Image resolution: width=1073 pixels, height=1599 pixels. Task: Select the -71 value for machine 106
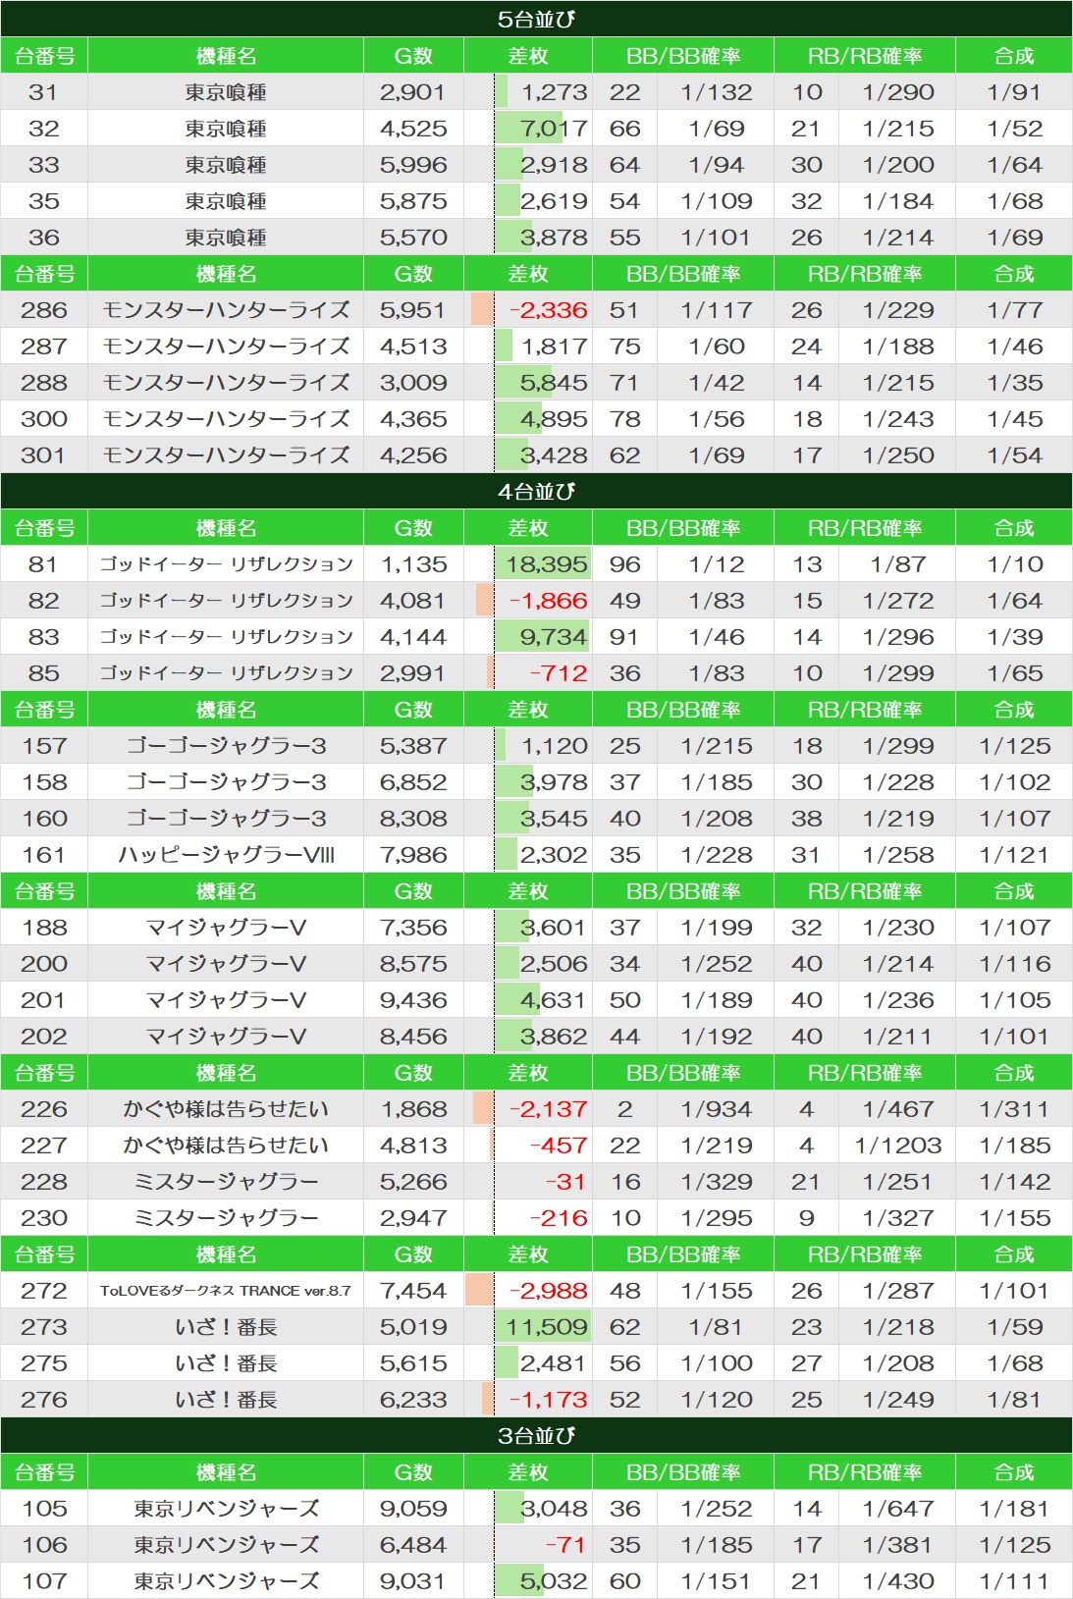(565, 1545)
